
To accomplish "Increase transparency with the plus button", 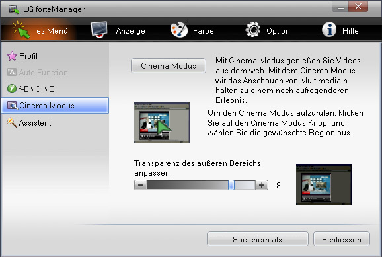I will pyautogui.click(x=262, y=185).
